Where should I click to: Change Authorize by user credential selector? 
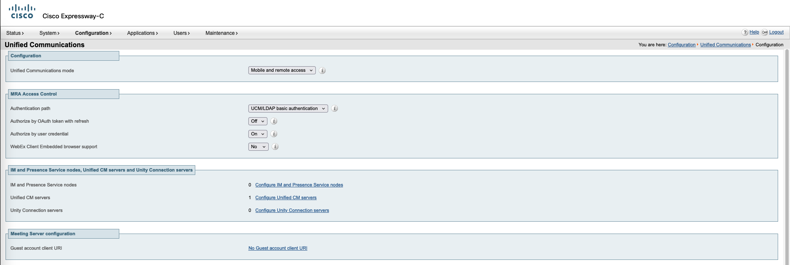click(257, 134)
